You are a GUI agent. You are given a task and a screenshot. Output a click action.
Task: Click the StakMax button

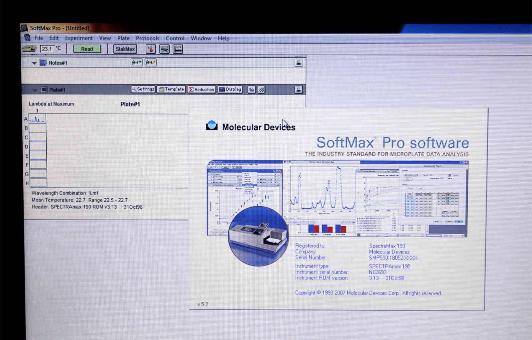125,49
